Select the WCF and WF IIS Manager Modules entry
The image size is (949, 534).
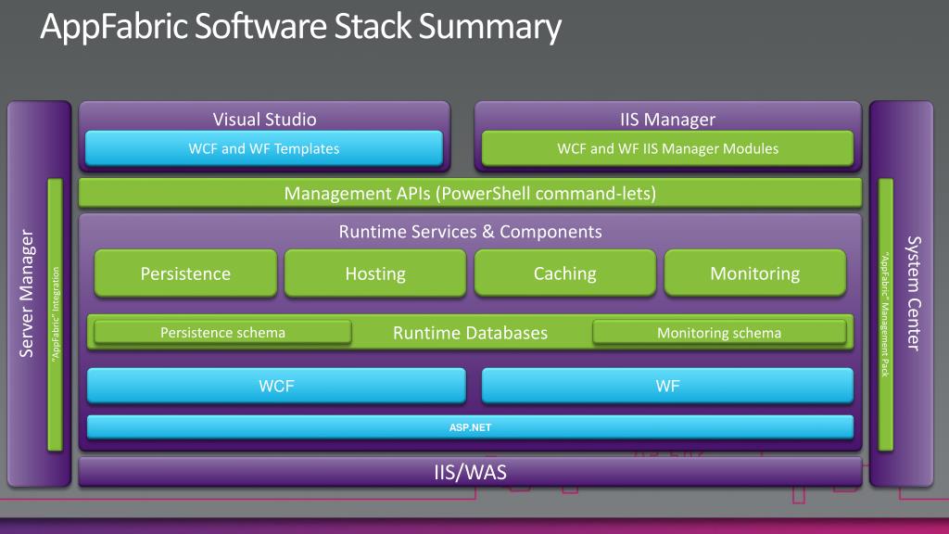click(666, 148)
